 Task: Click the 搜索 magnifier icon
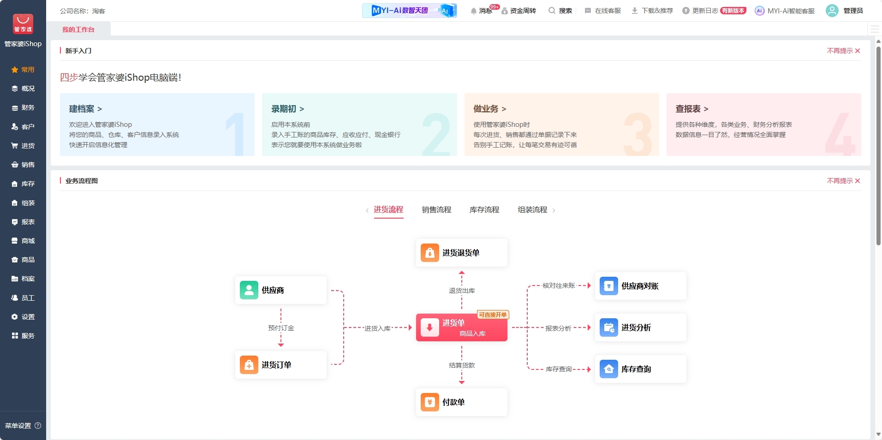point(552,11)
